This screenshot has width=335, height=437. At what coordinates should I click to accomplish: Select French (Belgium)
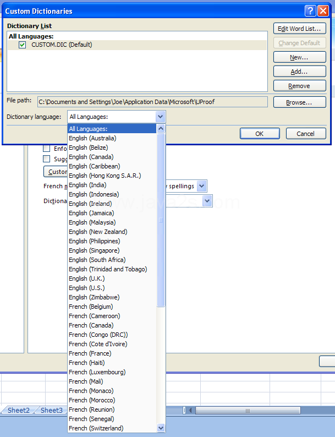pos(112,307)
